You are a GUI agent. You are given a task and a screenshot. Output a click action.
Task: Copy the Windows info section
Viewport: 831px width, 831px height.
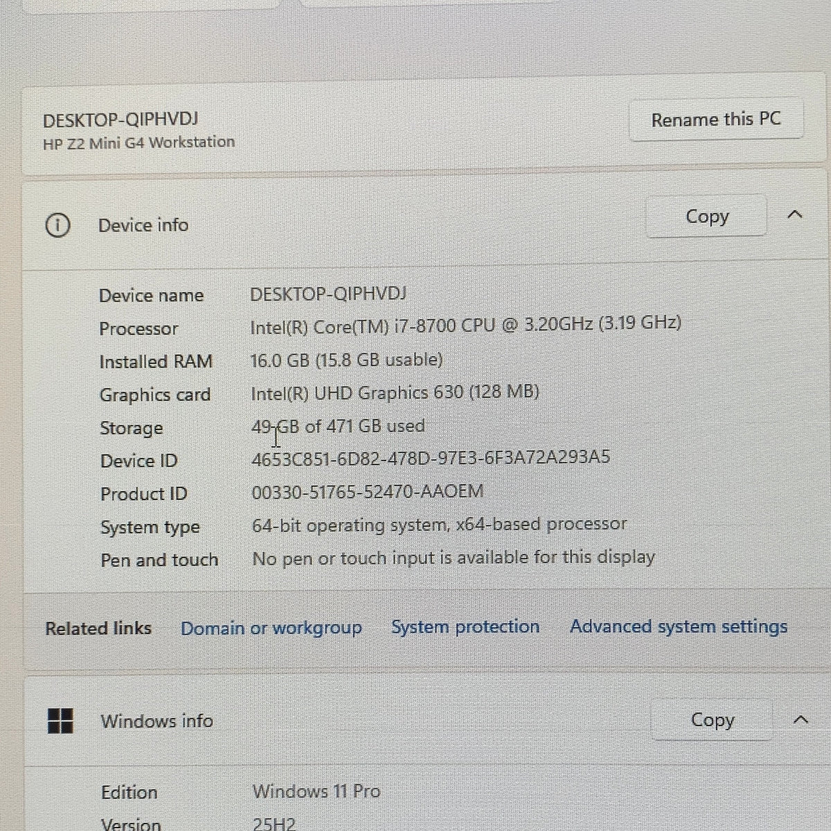point(712,720)
